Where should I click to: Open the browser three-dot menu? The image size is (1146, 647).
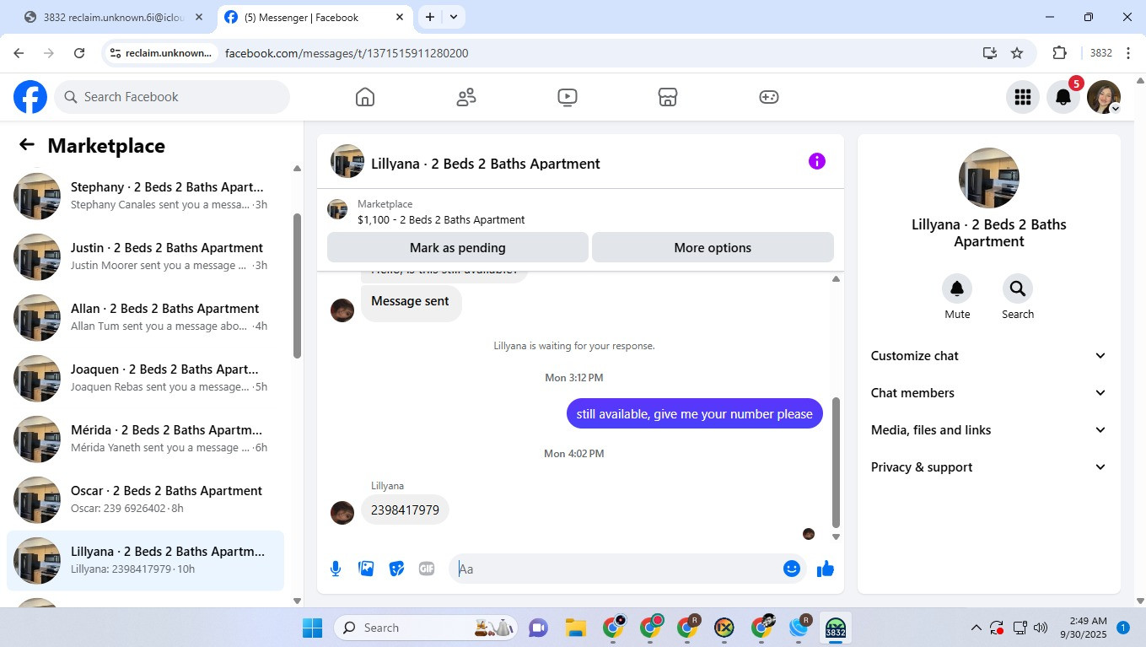(x=1127, y=53)
